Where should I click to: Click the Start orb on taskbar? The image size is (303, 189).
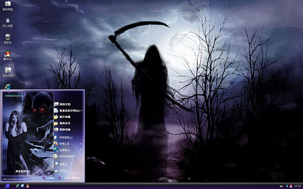[x=8, y=185]
